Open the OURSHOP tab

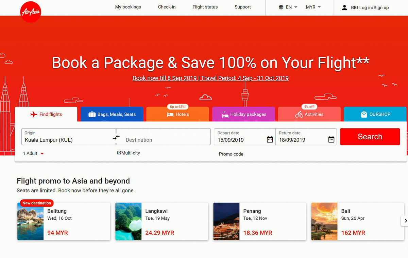[x=375, y=114]
